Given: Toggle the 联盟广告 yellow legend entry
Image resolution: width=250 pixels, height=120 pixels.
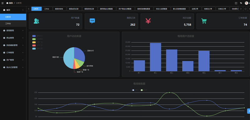Looking at the screenshot, I should [x=37, y=42].
